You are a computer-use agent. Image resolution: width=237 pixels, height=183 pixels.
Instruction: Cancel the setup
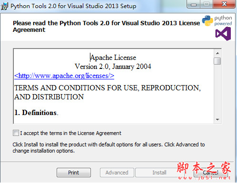click(211, 173)
